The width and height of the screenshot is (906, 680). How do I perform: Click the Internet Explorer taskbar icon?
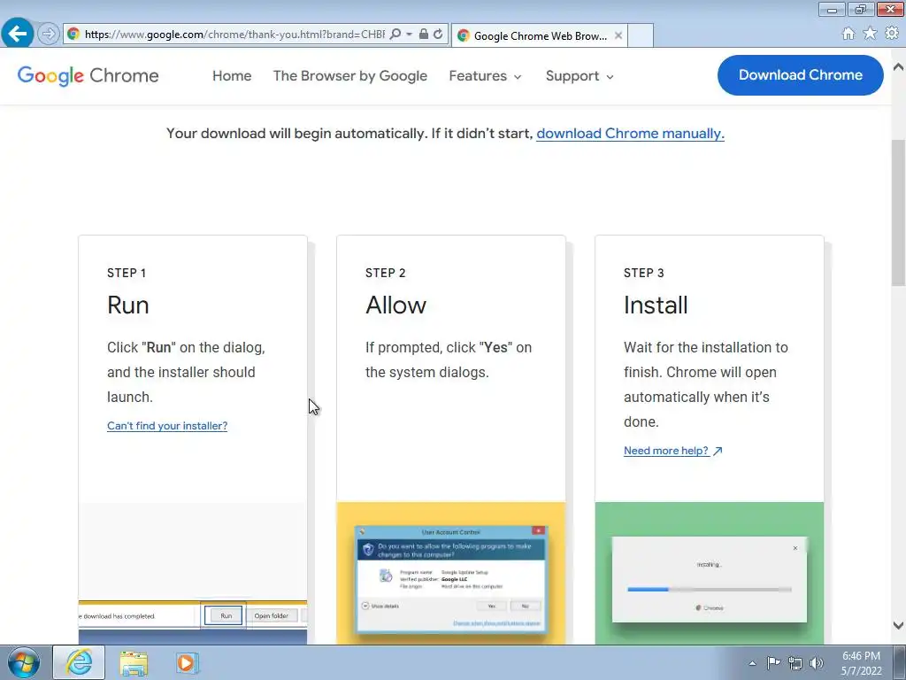coord(79,662)
